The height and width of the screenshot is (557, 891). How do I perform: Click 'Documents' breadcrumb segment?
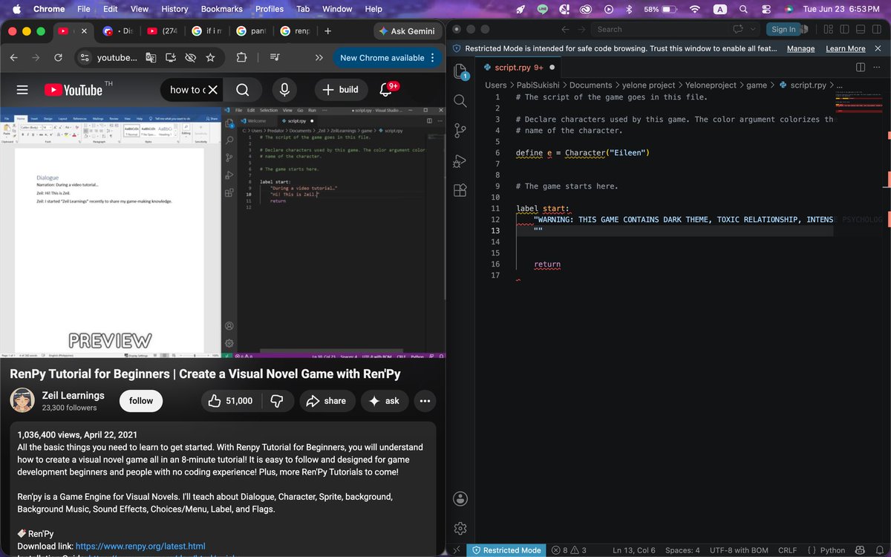click(x=591, y=85)
